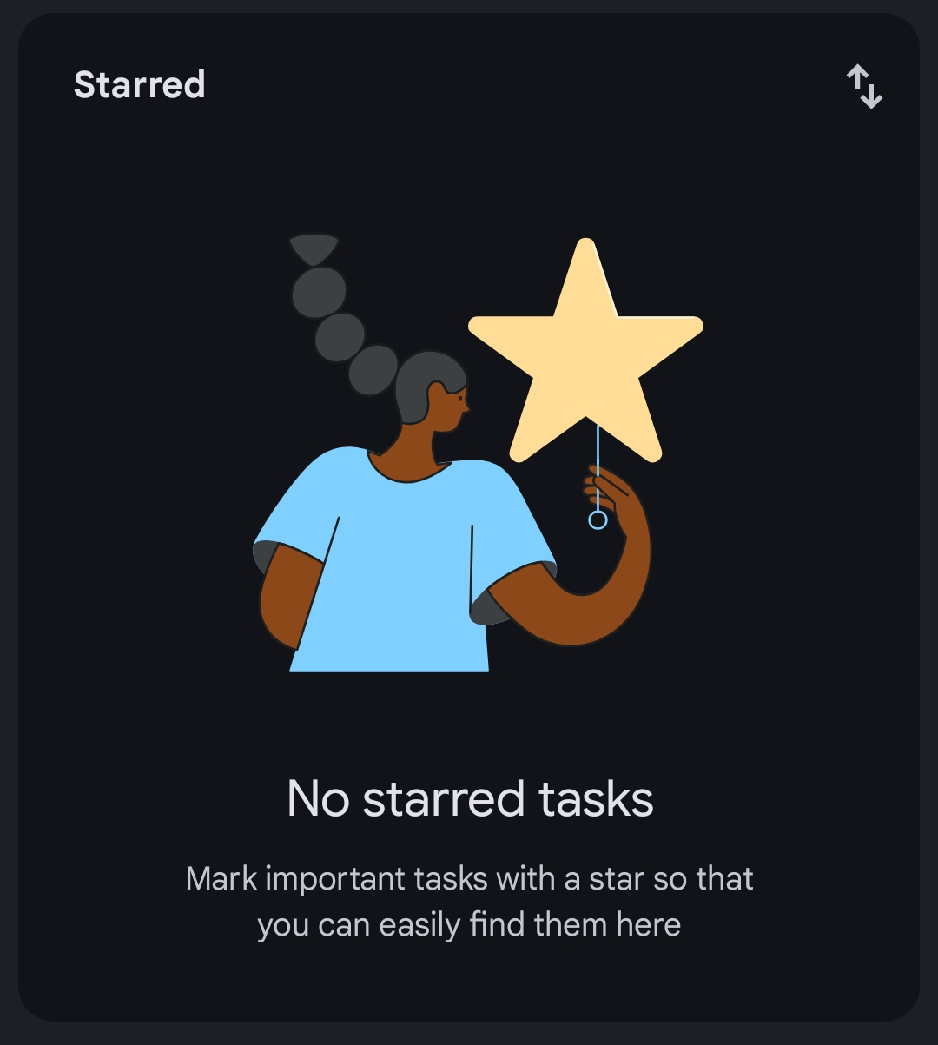Click the Starred list title
This screenshot has height=1045, width=938.
140,84
